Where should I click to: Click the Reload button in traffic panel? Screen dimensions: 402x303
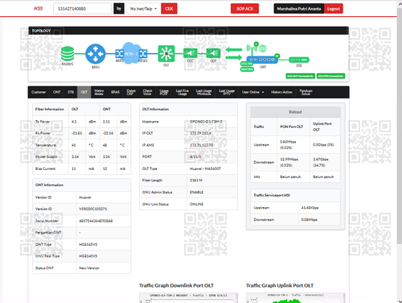(295, 112)
